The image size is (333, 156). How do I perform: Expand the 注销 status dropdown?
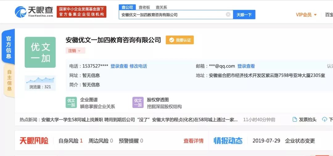coord(75,51)
